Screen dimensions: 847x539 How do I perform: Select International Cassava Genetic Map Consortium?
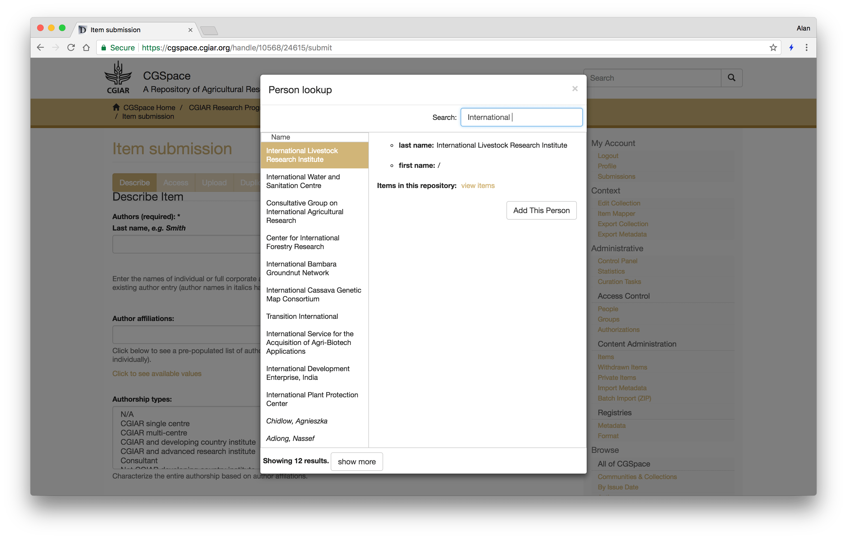point(314,295)
